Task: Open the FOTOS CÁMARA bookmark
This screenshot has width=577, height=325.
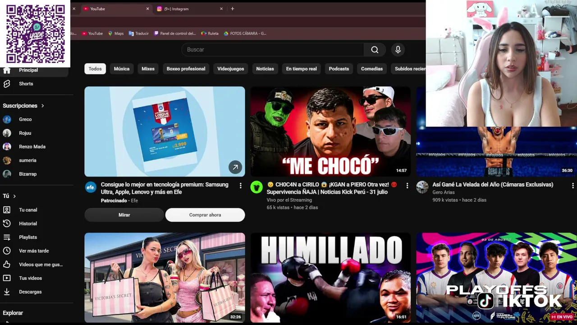Action: point(245,33)
